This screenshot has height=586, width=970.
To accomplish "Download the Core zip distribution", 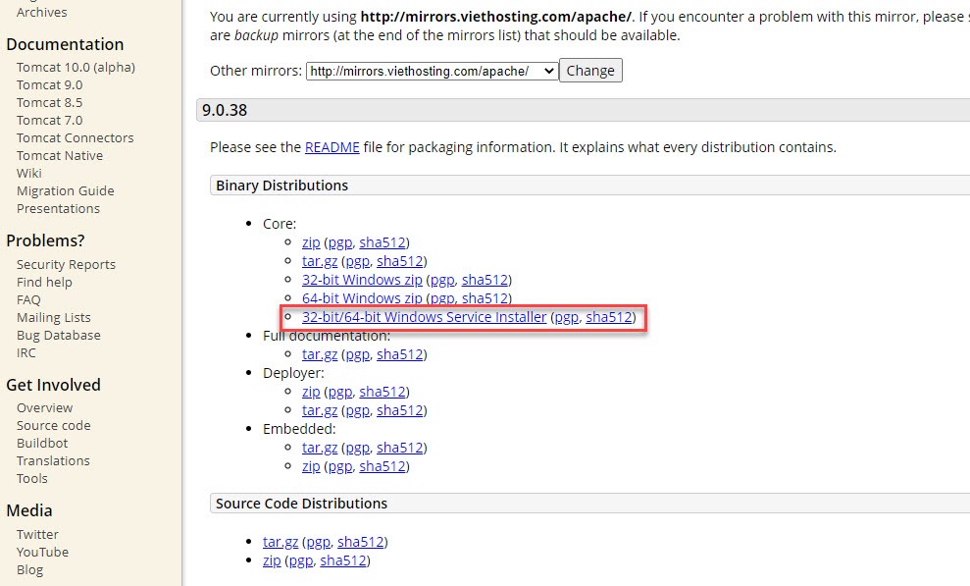I will tap(311, 242).
